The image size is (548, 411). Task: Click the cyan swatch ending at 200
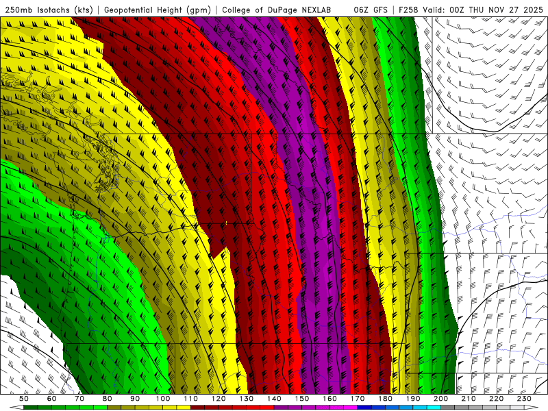coord(434,408)
